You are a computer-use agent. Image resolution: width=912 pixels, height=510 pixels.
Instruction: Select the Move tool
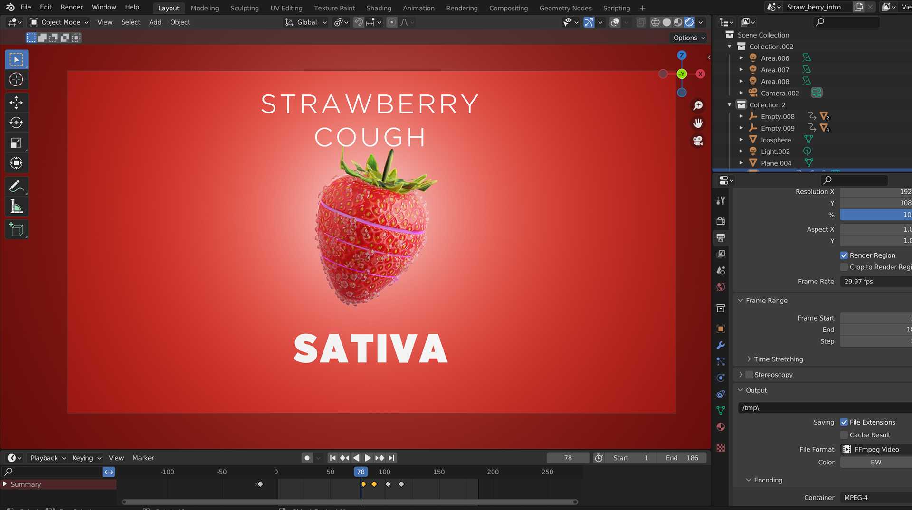pos(17,103)
